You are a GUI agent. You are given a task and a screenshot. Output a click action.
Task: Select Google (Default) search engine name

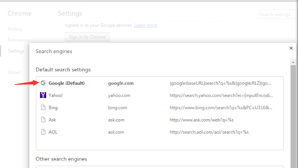67,83
